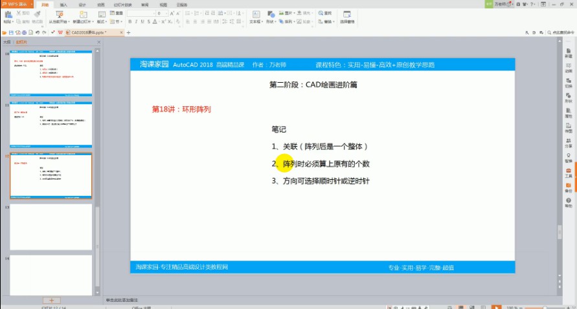Click sidebar Transition (切换) icon
The height and width of the screenshot is (309, 577).
(569, 83)
